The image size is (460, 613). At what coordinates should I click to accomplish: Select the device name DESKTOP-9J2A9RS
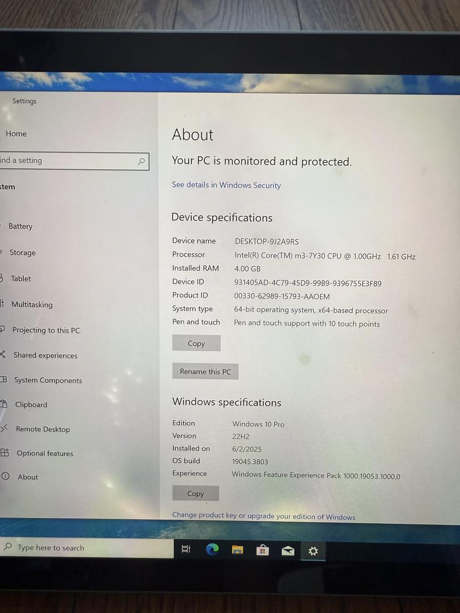pos(267,242)
